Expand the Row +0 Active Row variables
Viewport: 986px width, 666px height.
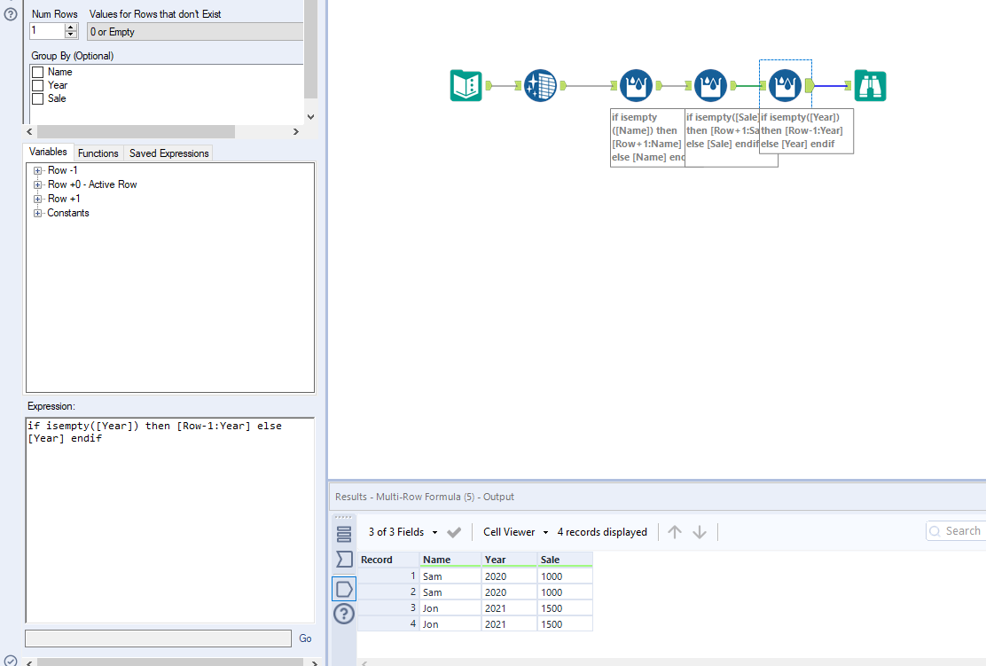tap(37, 184)
